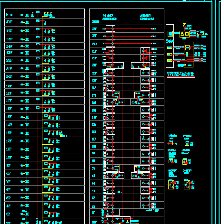Viewport: 221px width, 224px height.
Task: Select the 5F label in the left riser diagram
Action: pyautogui.click(x=9, y=198)
